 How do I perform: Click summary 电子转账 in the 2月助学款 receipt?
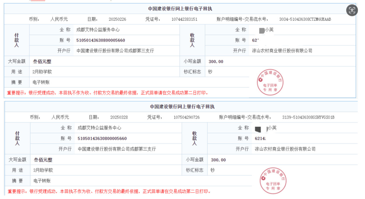pos(41,82)
